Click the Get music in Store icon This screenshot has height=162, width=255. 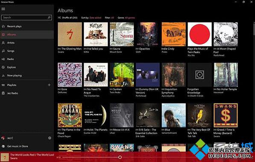coord(3,146)
